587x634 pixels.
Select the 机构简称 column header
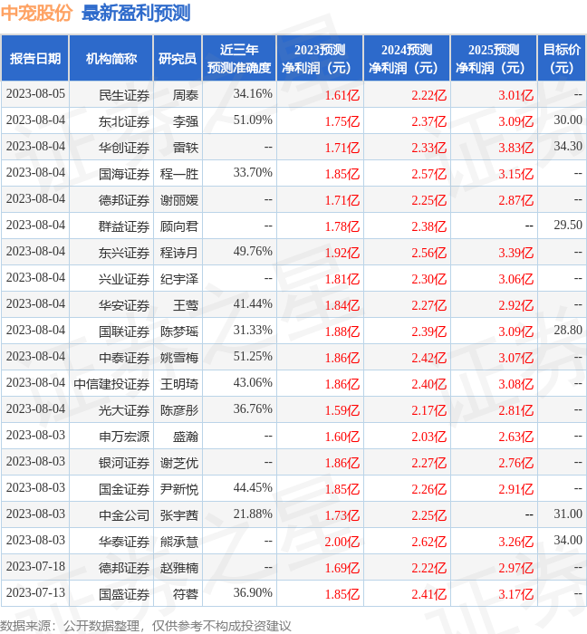[x=111, y=59]
